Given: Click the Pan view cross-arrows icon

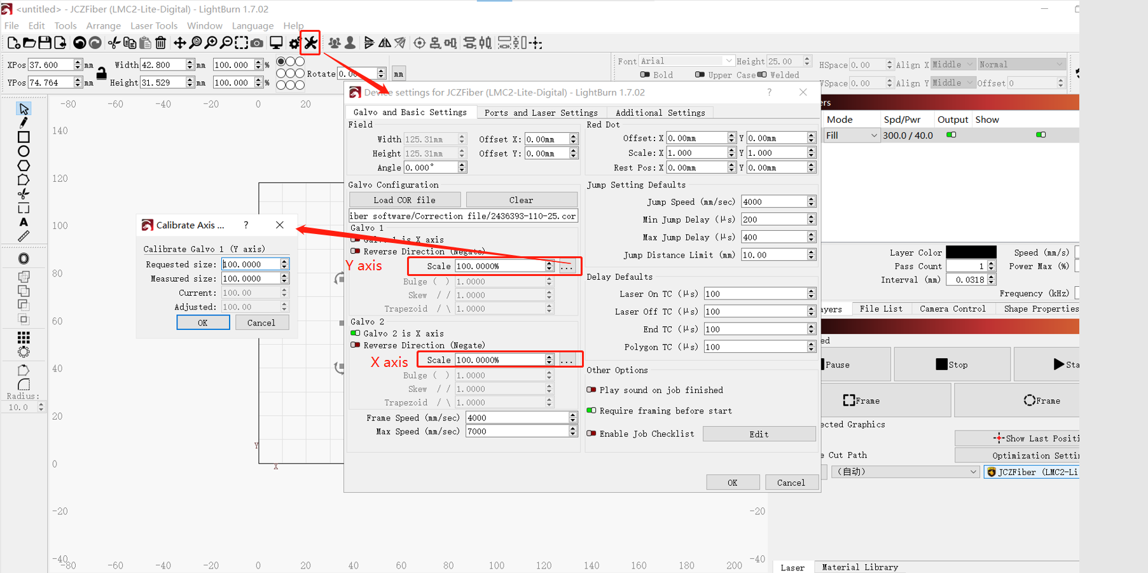Looking at the screenshot, I should pos(180,43).
